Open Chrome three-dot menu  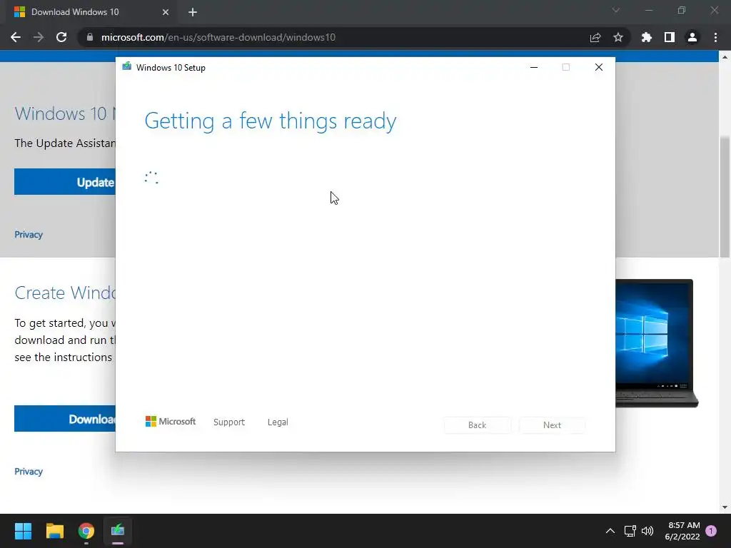coord(715,37)
